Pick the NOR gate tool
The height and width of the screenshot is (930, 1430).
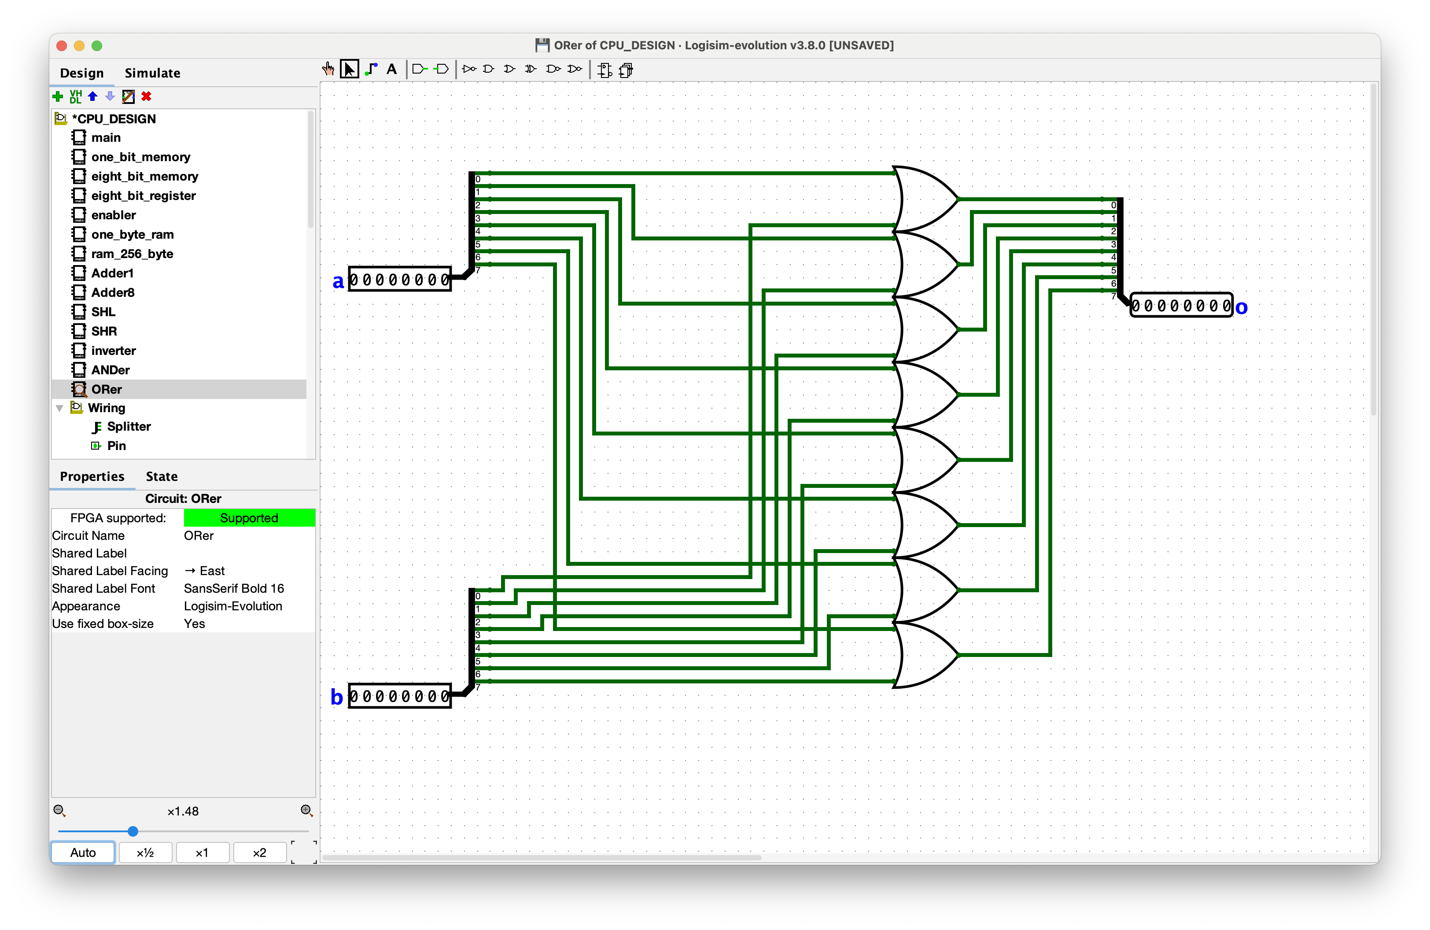pyautogui.click(x=575, y=69)
